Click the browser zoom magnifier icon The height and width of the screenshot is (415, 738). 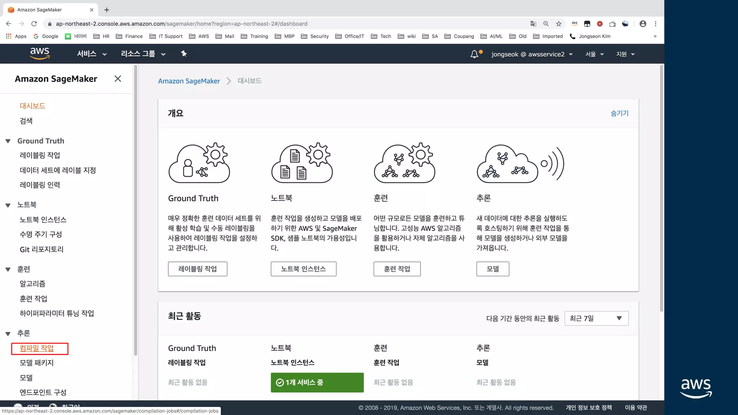[x=546, y=24]
